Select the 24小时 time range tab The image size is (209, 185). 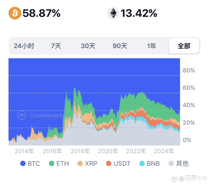pos(24,46)
